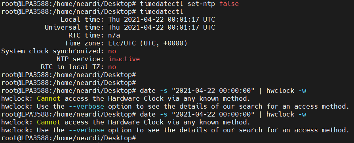354x143 pixels.
Task: Click the red 'false' argument text
Action: 229,4
